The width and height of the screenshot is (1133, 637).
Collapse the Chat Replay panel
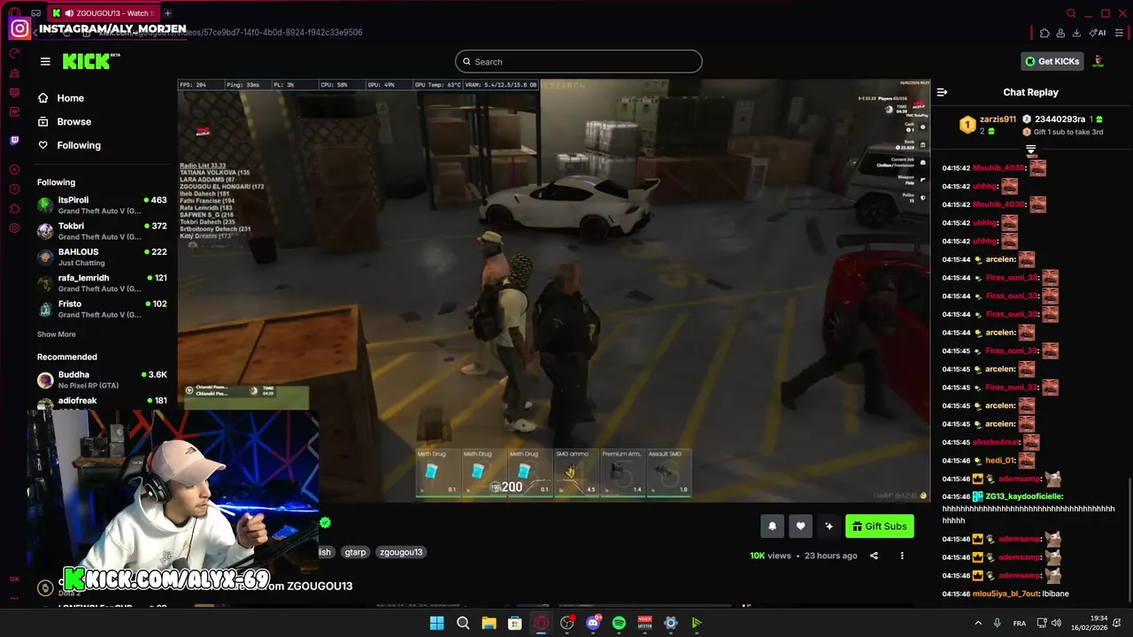[x=942, y=92]
